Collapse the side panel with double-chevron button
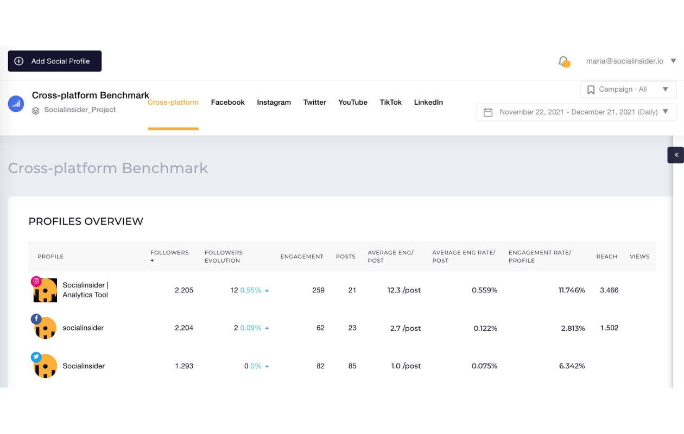Image resolution: width=684 pixels, height=434 pixels. pos(676,155)
